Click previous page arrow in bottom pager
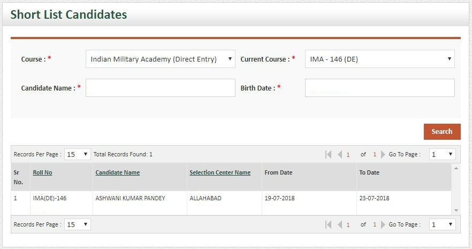Viewport: 472px width, 249px height. coord(340,224)
